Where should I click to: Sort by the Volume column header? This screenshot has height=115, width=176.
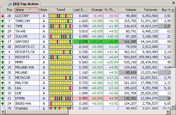128,10
